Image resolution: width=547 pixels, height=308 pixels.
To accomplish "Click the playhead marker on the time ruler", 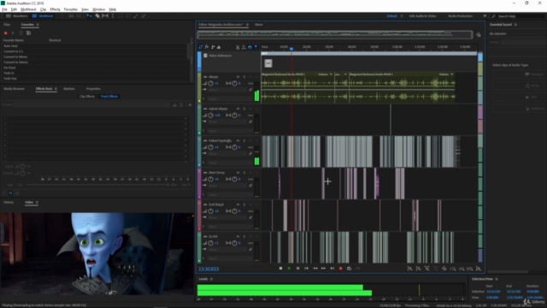I will (x=291, y=49).
